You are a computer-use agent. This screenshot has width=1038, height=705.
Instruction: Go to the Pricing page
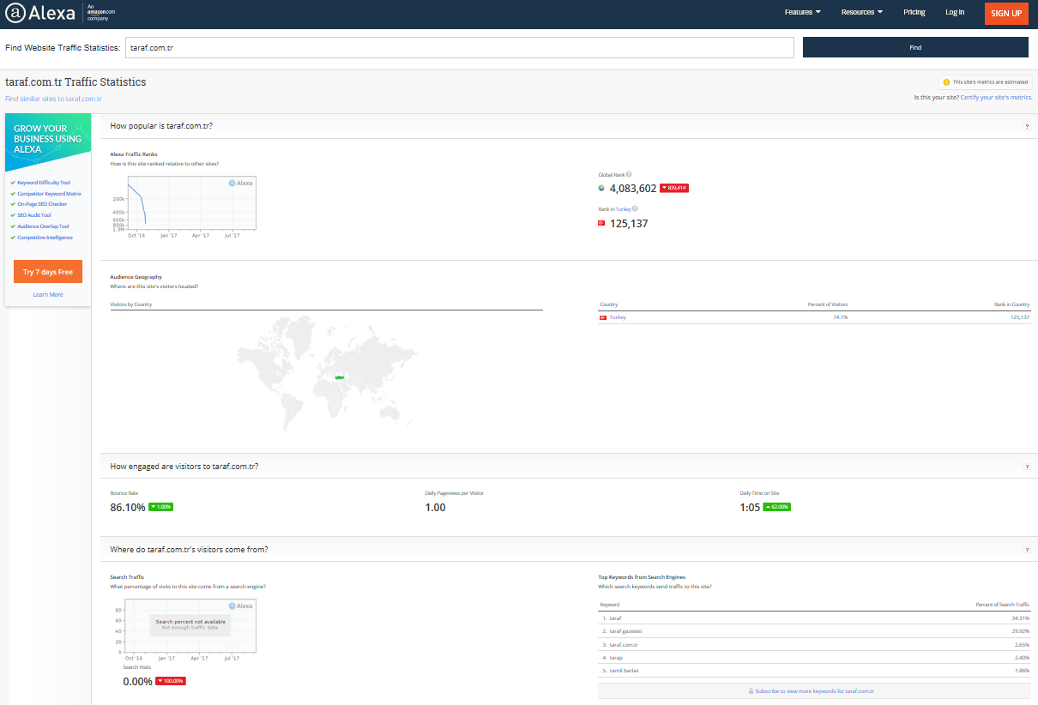point(914,12)
